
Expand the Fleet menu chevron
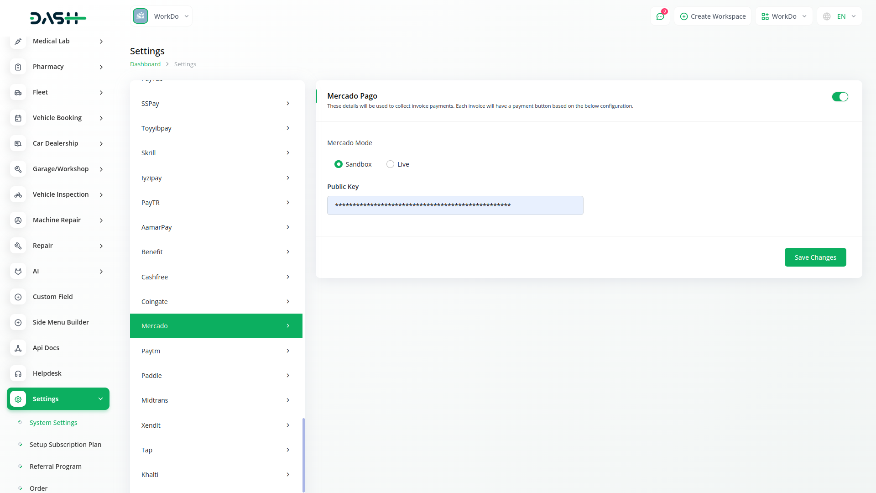101,93
